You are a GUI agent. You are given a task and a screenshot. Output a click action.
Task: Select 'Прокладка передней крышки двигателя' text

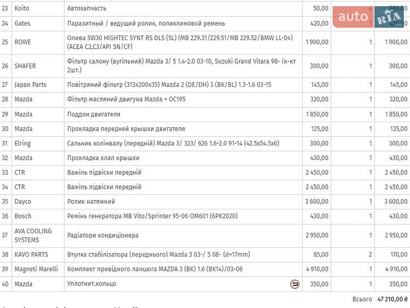pyautogui.click(x=126, y=129)
